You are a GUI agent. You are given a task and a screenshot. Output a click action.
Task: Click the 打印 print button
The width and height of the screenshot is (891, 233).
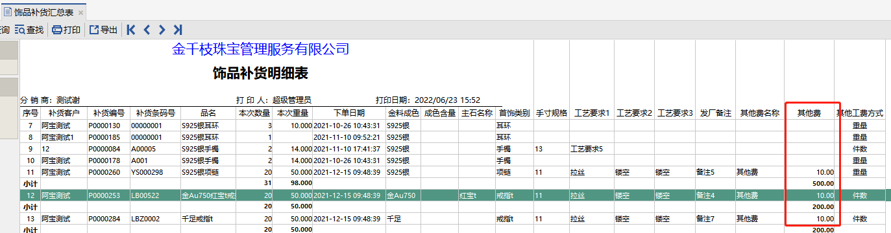pos(66,30)
